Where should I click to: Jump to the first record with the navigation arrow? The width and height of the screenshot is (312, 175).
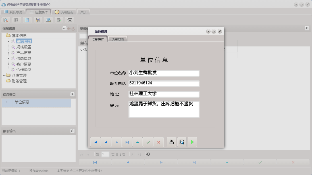click(95, 142)
